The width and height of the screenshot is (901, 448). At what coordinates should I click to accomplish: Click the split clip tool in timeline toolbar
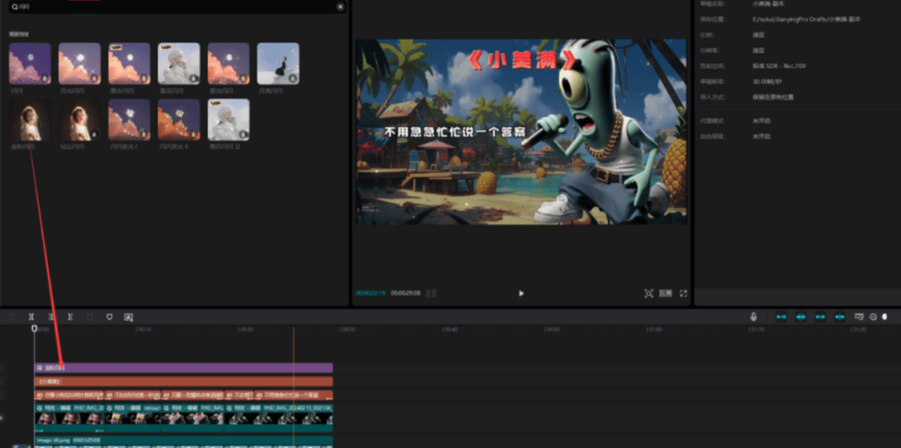click(x=30, y=316)
